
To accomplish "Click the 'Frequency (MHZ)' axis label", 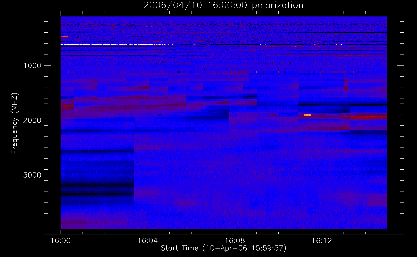I will coord(15,123).
